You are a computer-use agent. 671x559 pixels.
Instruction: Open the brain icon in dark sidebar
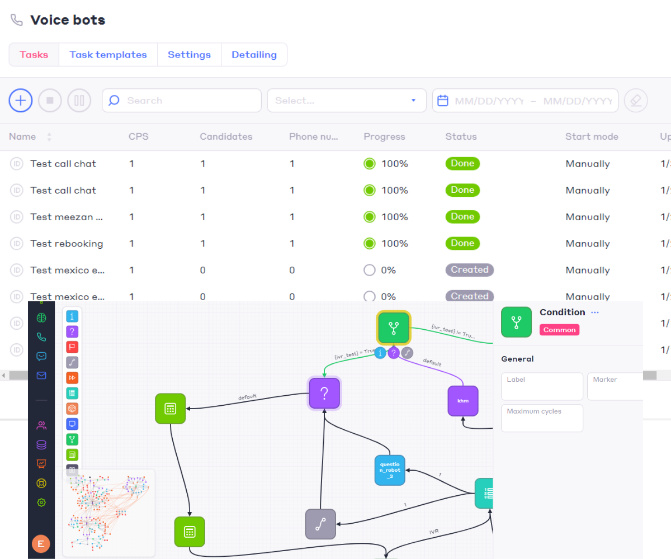coord(41,318)
